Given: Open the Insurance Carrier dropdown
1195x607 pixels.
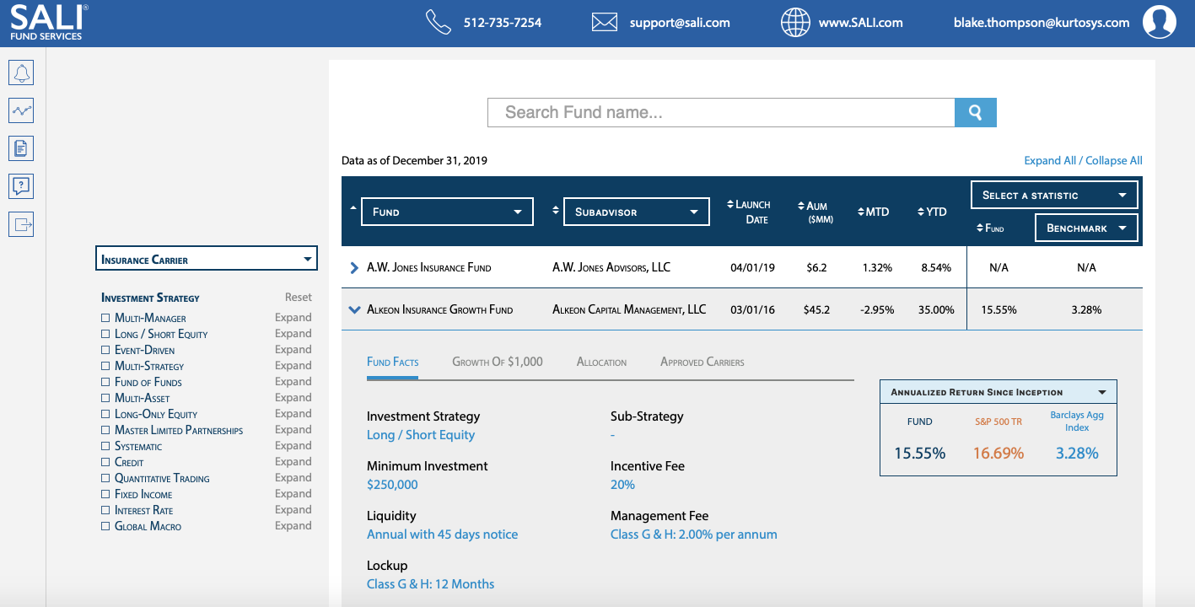Looking at the screenshot, I should click(207, 259).
